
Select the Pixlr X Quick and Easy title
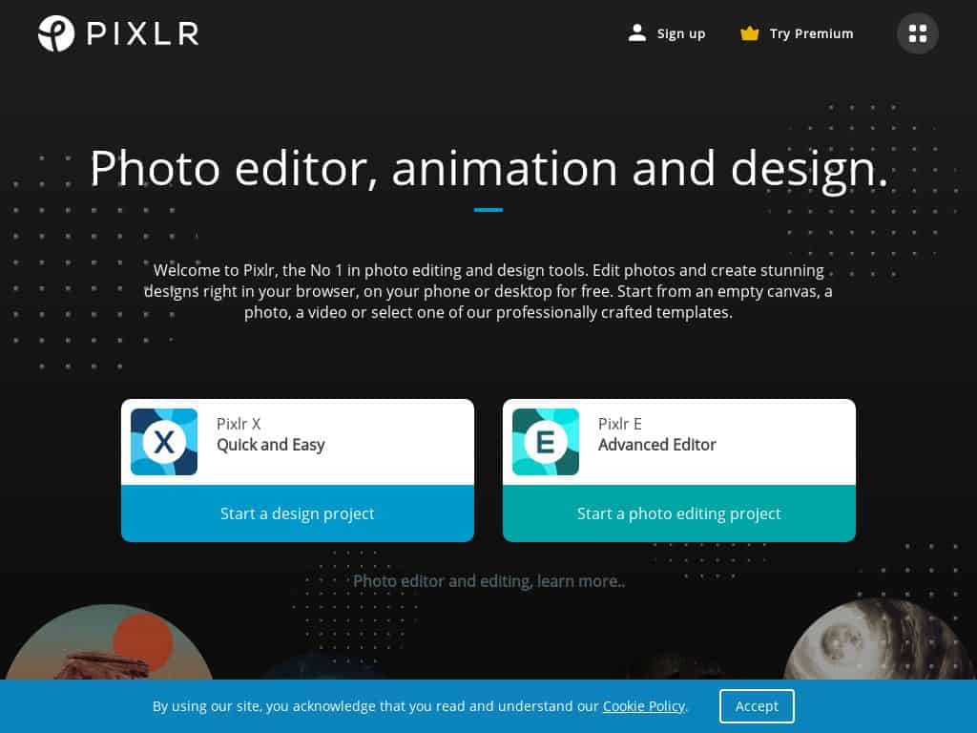pyautogui.click(x=270, y=434)
